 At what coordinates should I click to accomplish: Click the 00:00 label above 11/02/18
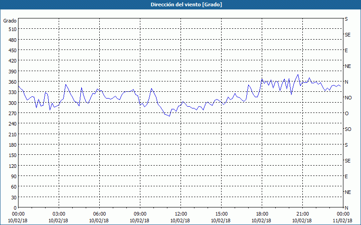point(343,214)
